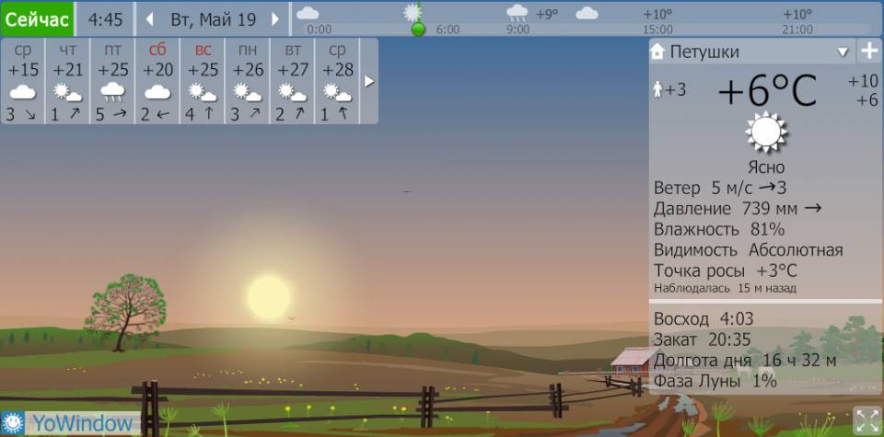Click the feels-like person icon '+3'
Viewport: 884px width, 437px height.
[658, 89]
